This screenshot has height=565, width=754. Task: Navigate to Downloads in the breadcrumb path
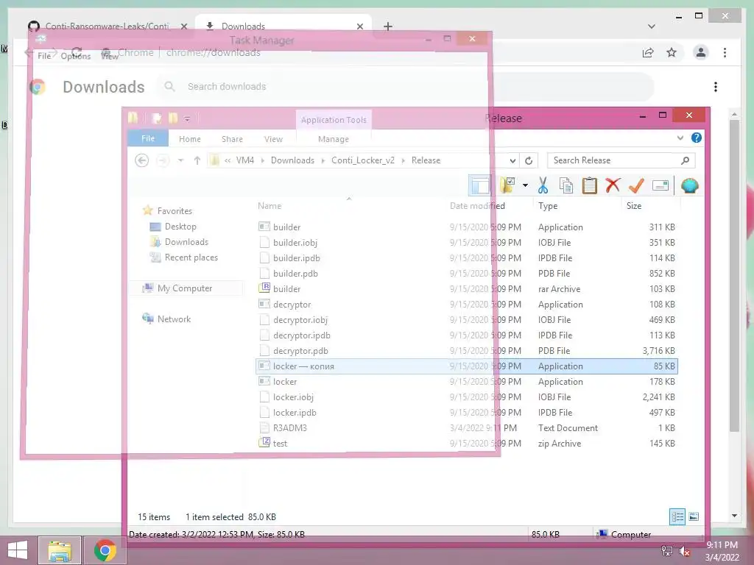(x=292, y=160)
